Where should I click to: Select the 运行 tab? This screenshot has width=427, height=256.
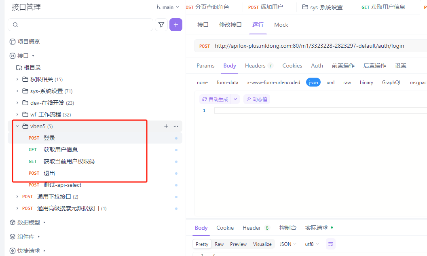258,25
